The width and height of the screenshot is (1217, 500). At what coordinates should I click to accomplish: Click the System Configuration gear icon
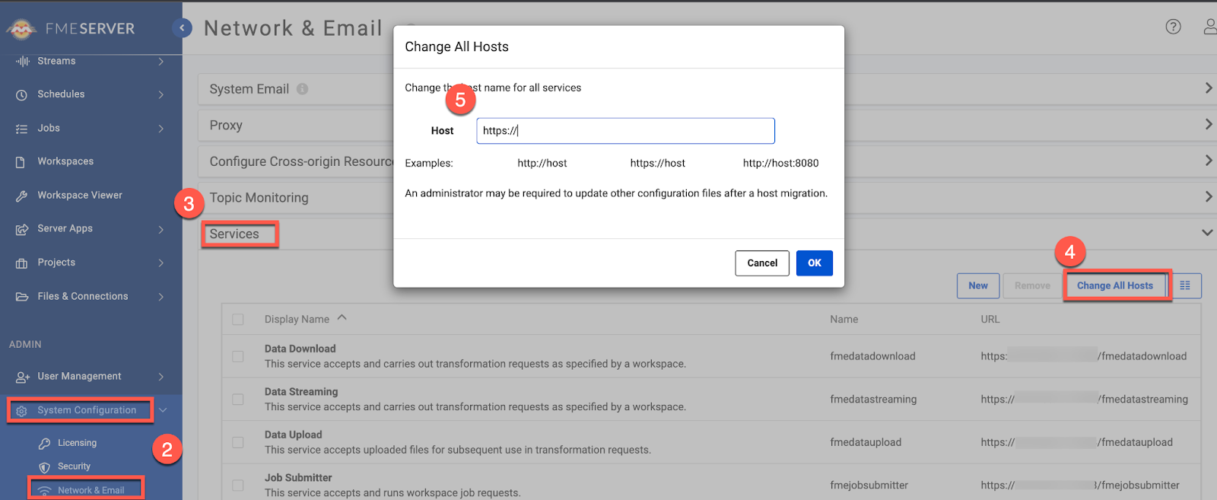tap(21, 411)
